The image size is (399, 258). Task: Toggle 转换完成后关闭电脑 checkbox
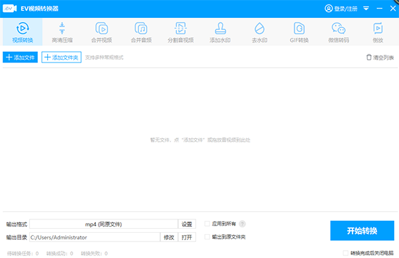pos(345,253)
